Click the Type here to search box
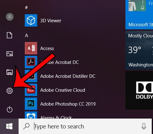153x134 pixels. tap(85, 126)
